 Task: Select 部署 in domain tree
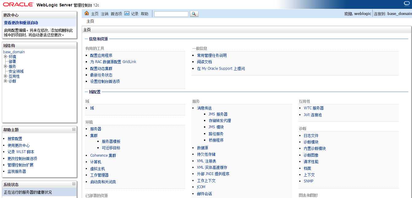(x=12, y=62)
